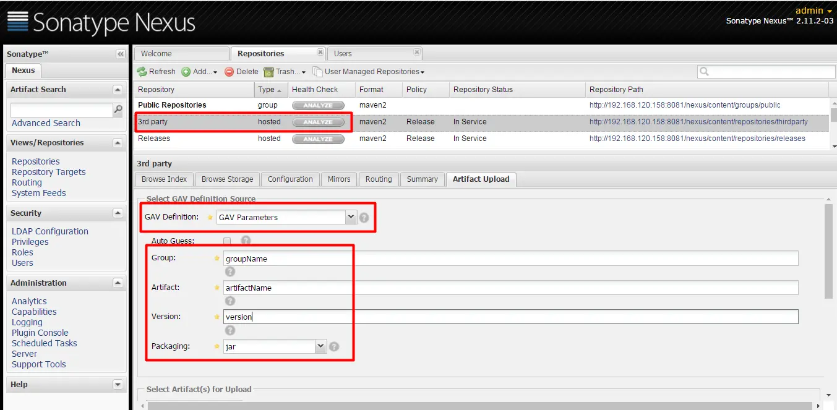The height and width of the screenshot is (410, 837).
Task: Open Support Tools link
Action: [x=39, y=364]
